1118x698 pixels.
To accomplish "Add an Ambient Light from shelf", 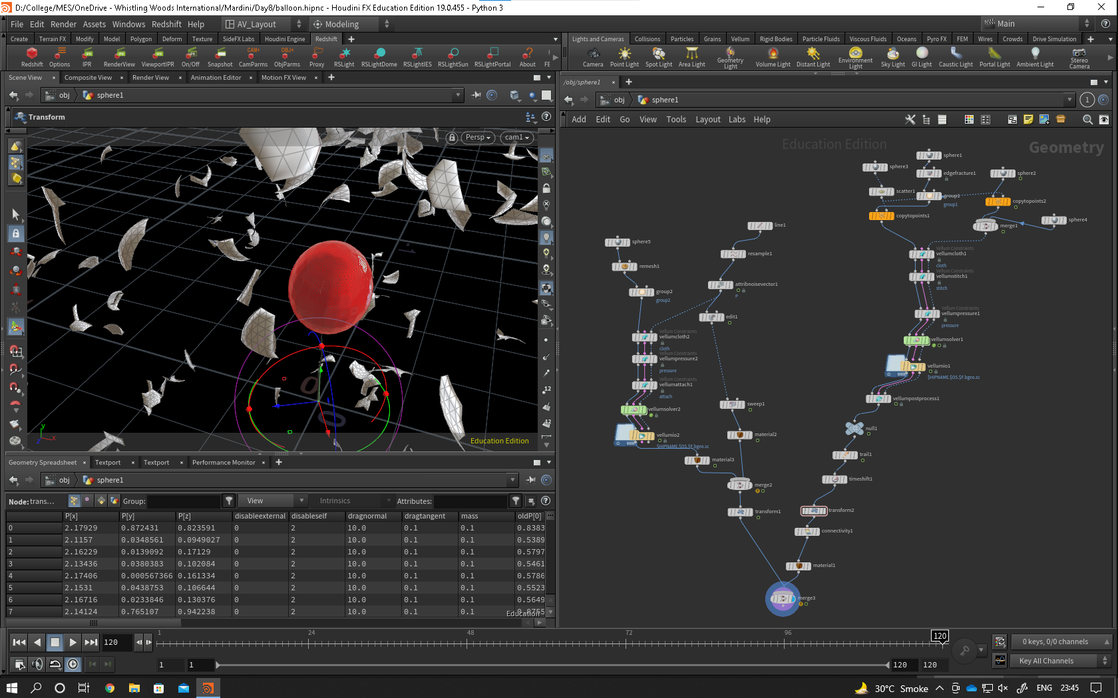I will coord(1035,57).
